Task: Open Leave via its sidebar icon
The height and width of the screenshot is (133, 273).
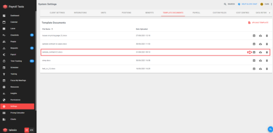Action: click(x=4, y=29)
